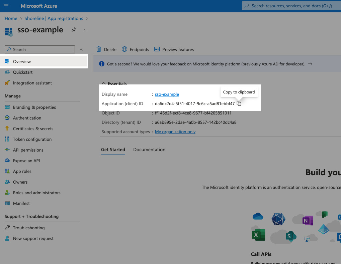The image size is (341, 264).
Task: Focus the sidebar Search field
Action: (x=40, y=49)
